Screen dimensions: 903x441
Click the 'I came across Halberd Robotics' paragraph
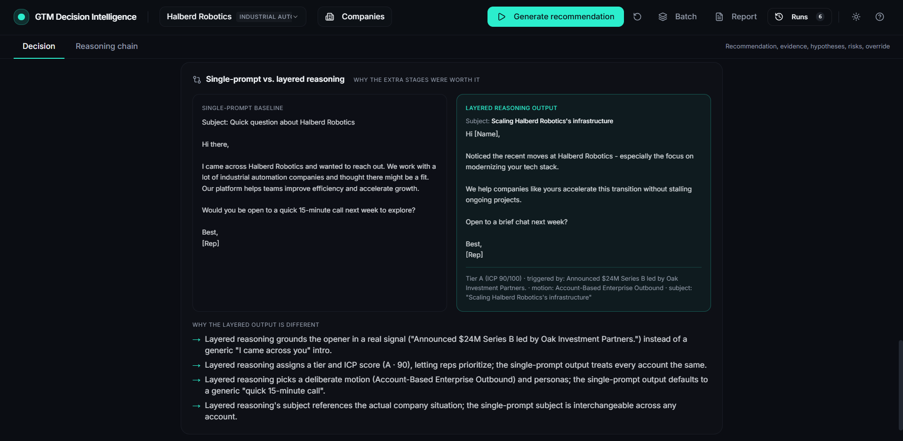pos(319,177)
